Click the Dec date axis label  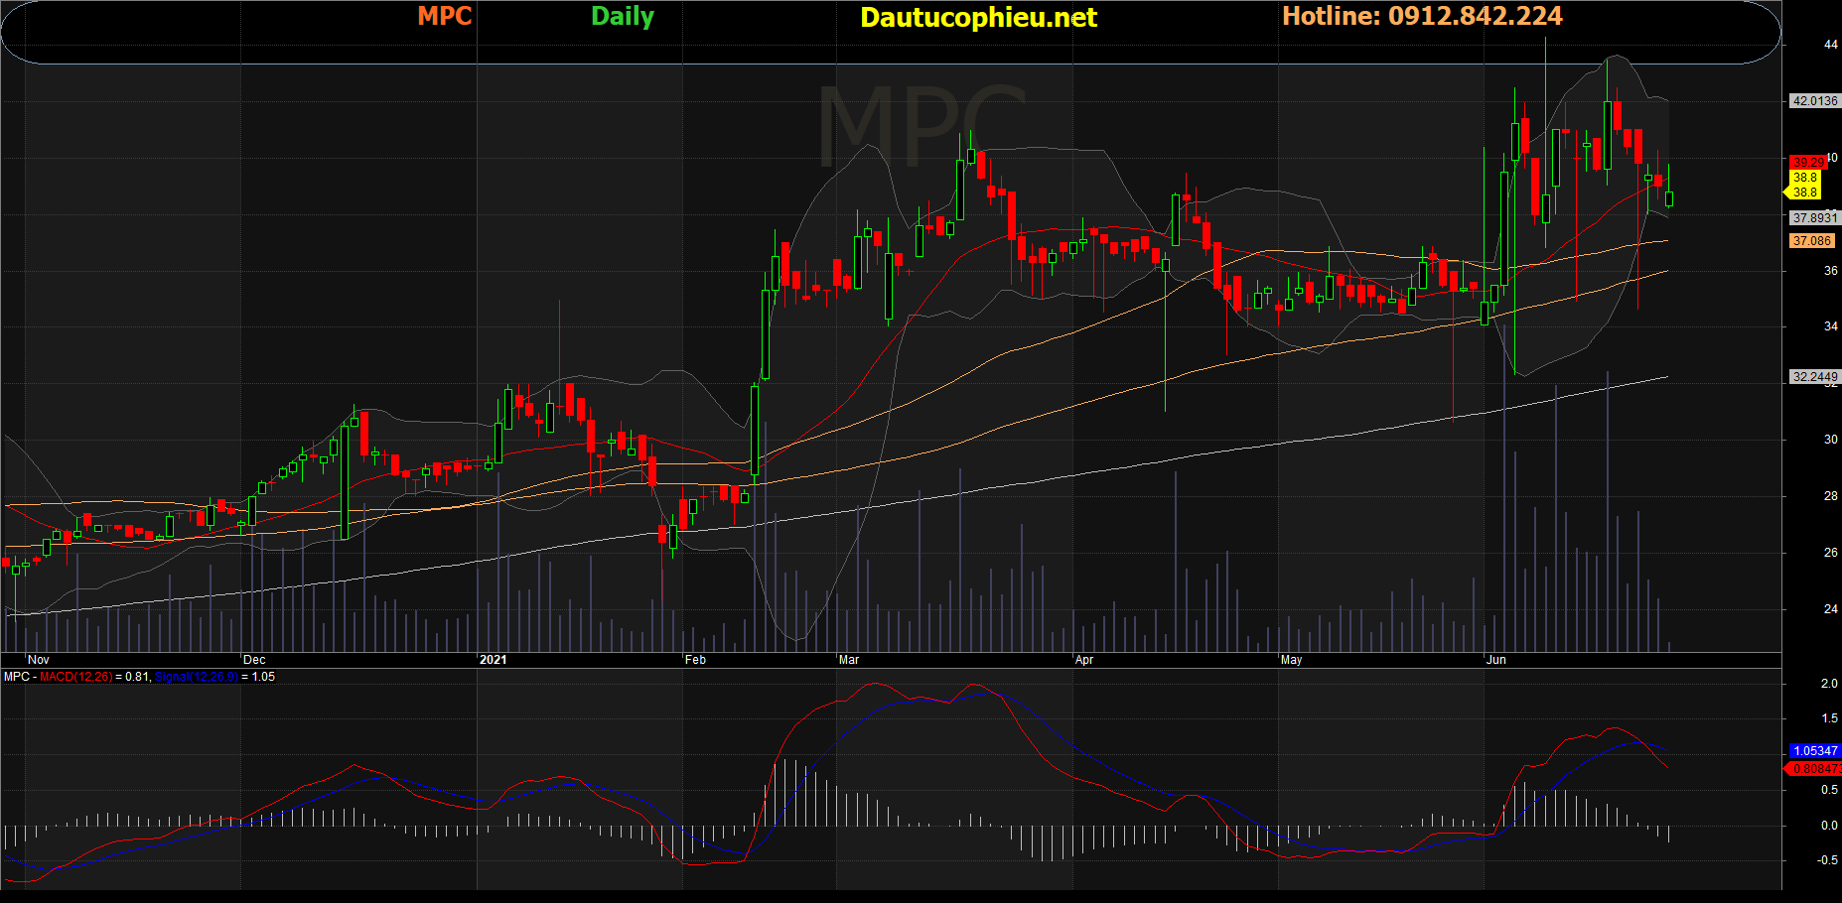click(254, 660)
